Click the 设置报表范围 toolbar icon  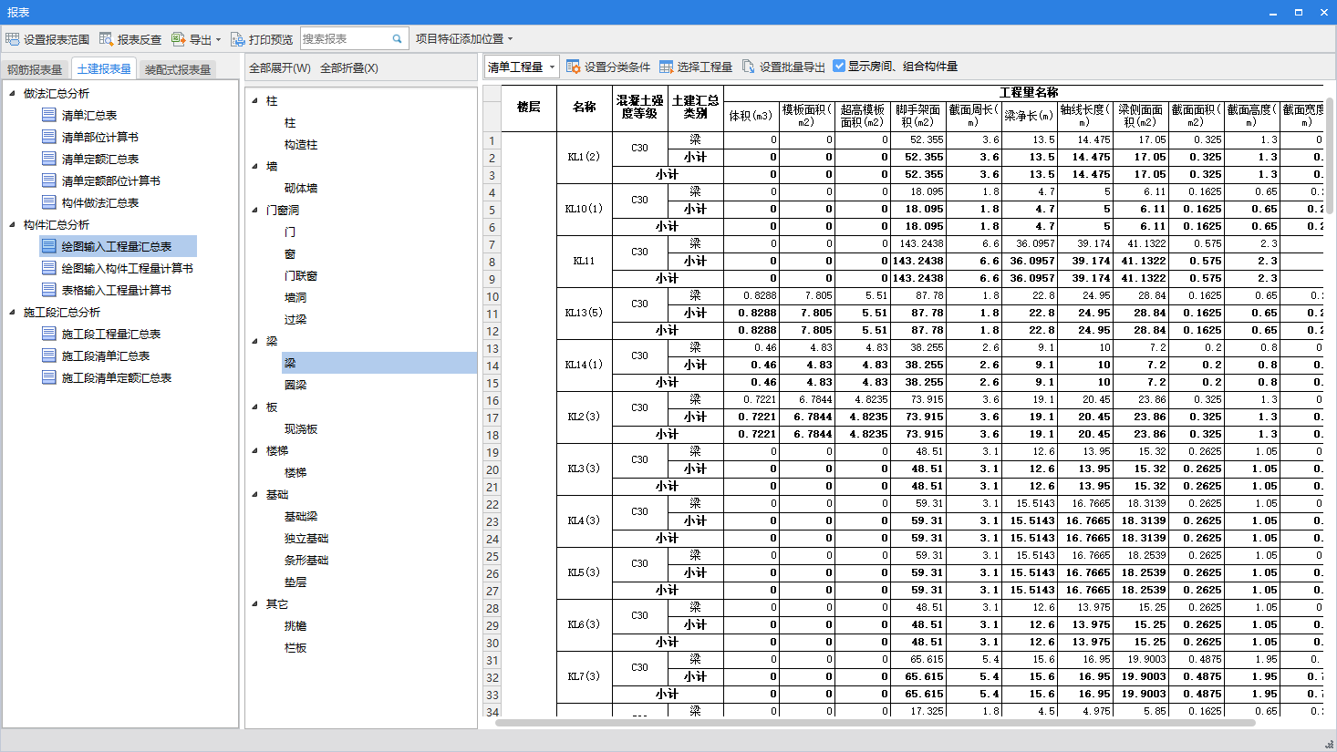click(x=12, y=39)
